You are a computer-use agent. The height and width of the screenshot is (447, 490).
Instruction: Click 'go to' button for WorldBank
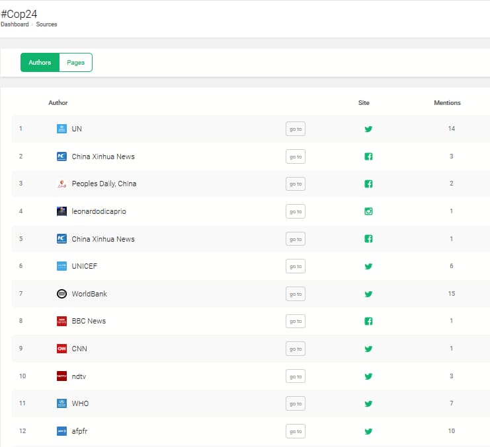tap(296, 294)
